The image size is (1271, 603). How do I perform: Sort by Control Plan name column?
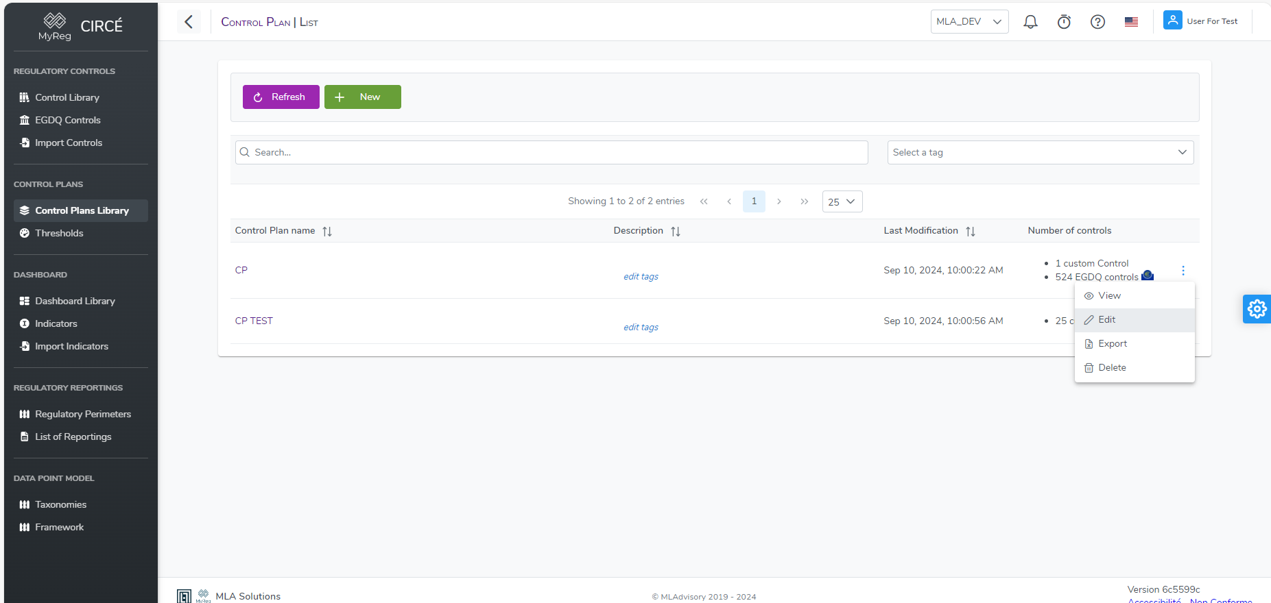click(327, 232)
